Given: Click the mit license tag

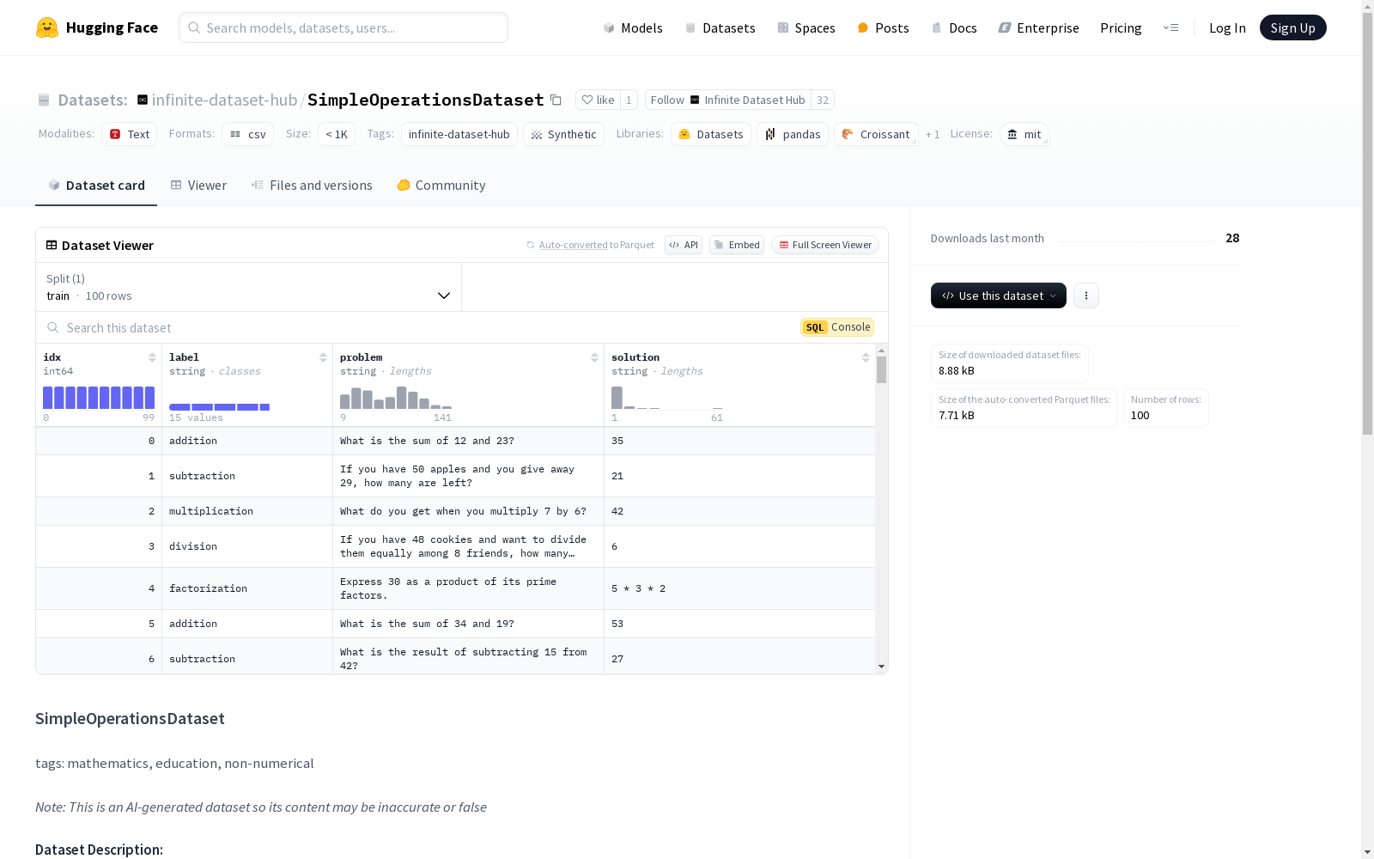Looking at the screenshot, I should [1024, 134].
